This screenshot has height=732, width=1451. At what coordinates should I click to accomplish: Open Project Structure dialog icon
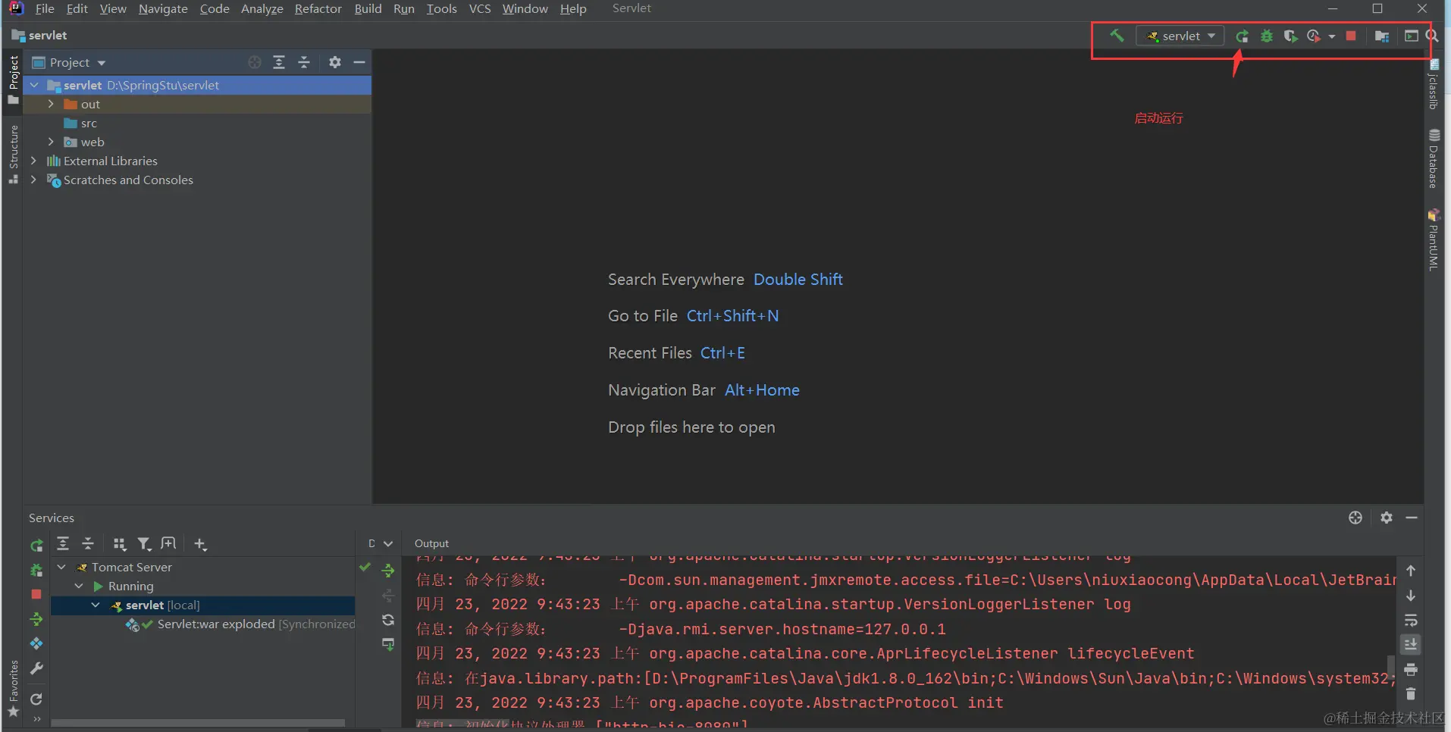click(1382, 36)
